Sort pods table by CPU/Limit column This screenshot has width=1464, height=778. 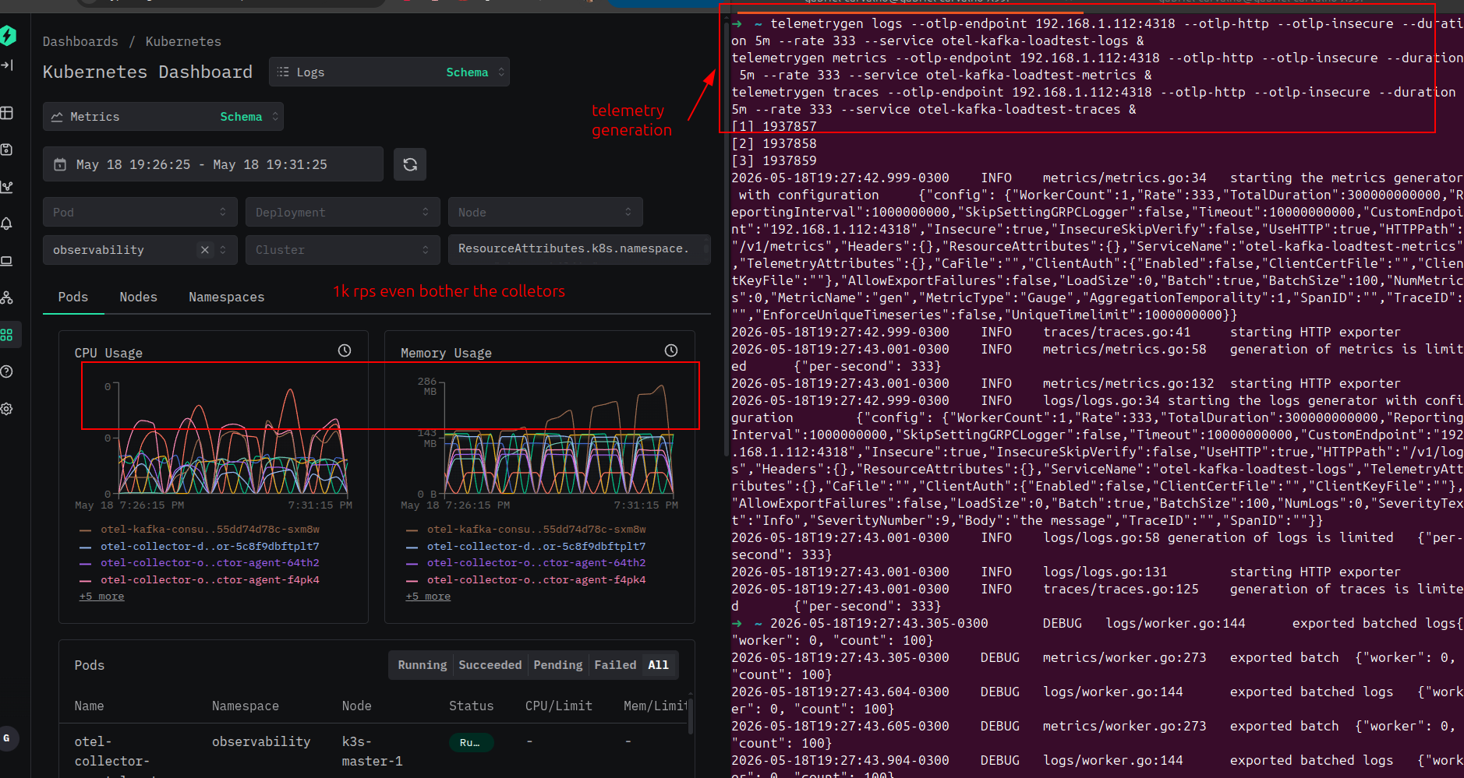click(558, 706)
